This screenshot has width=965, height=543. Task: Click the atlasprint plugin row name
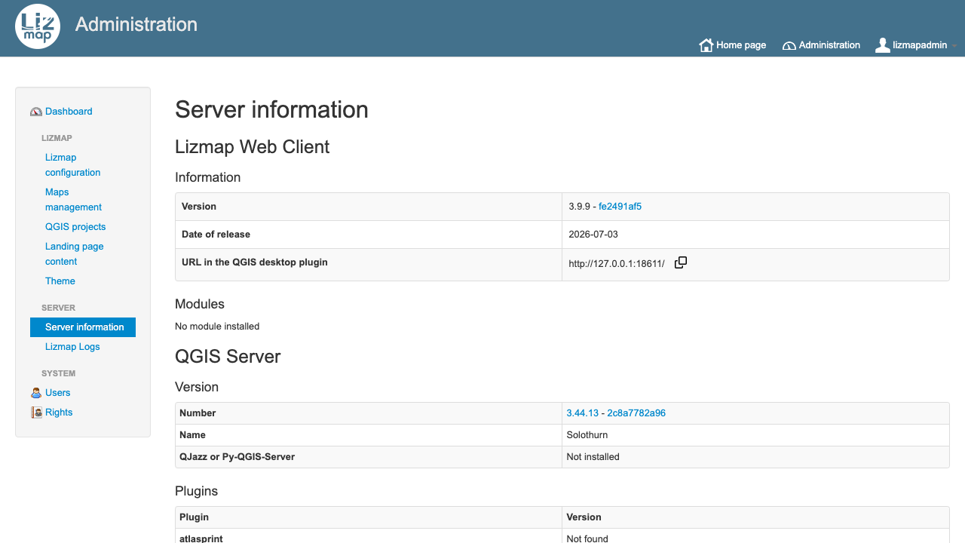(201, 538)
